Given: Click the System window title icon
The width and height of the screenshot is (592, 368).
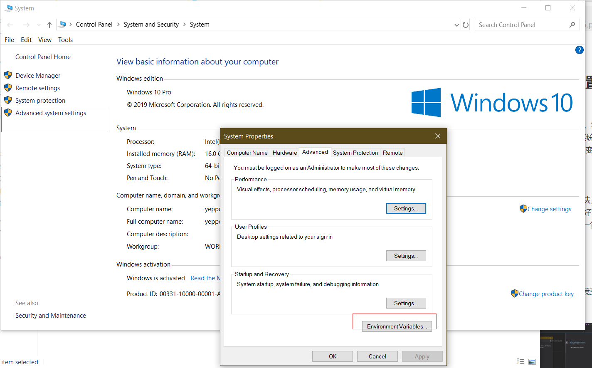Looking at the screenshot, I should click(8, 8).
